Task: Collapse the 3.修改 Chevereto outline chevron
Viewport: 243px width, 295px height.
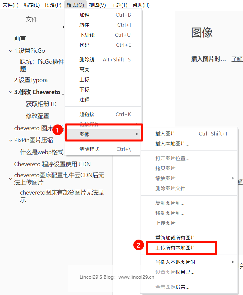Action: tap(10, 92)
